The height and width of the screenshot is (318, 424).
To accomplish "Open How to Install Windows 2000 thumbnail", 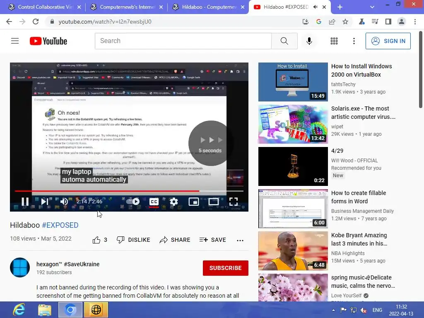I will (x=293, y=82).
